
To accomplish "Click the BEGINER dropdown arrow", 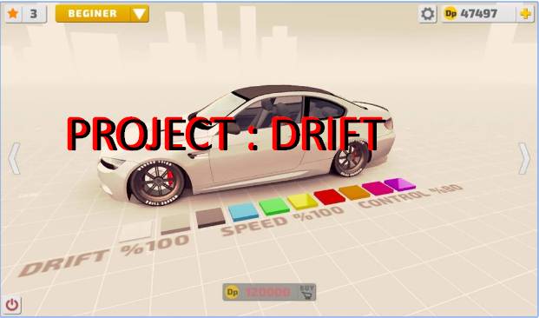I will click(140, 14).
